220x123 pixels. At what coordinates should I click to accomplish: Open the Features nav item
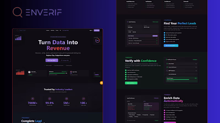(48, 30)
